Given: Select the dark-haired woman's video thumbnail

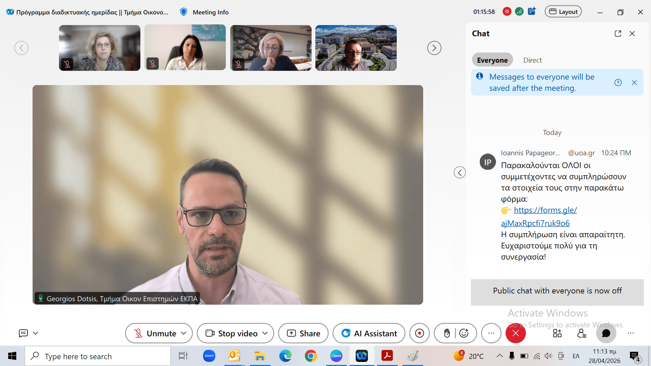Looking at the screenshot, I should coord(185,48).
